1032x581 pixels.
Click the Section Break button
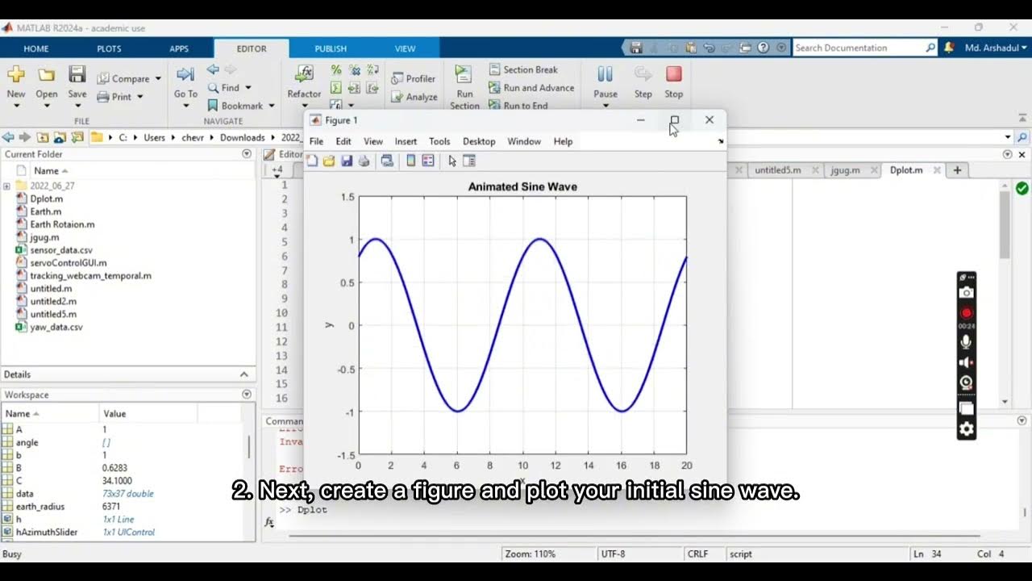pos(523,69)
